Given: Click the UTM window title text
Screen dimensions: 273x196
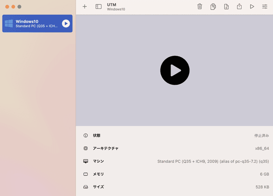Looking at the screenshot, I should coord(112,5).
